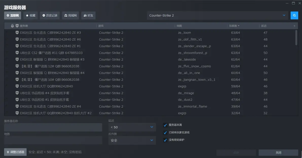Screen dimensions: 302x158
Task: Click the VAC shield icon on the de_mirage server row
Action: [17, 93]
